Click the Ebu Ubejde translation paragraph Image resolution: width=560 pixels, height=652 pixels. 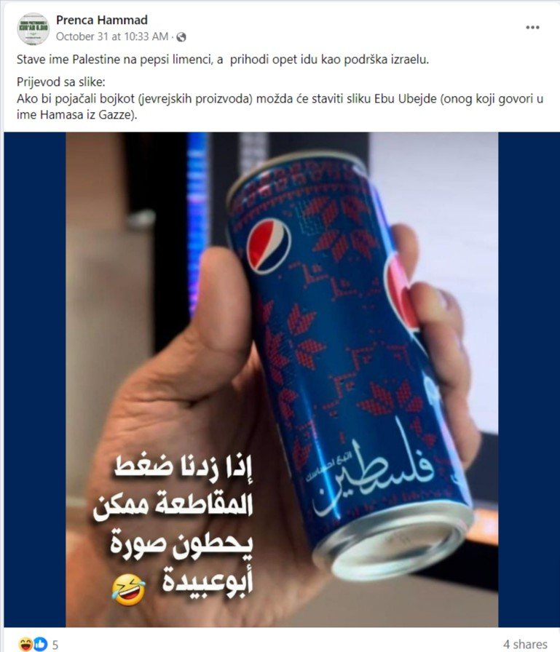(280, 106)
